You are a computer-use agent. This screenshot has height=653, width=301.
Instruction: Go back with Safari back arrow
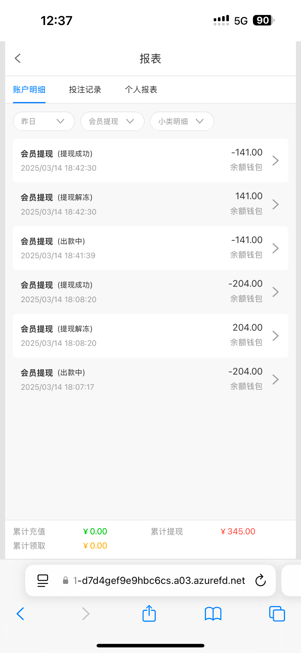click(21, 614)
